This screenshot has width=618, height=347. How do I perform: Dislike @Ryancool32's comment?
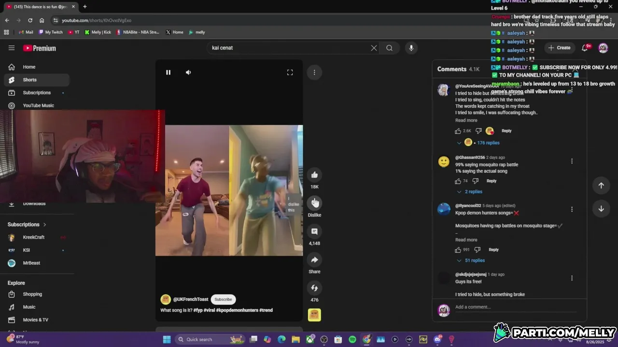pyautogui.click(x=477, y=250)
